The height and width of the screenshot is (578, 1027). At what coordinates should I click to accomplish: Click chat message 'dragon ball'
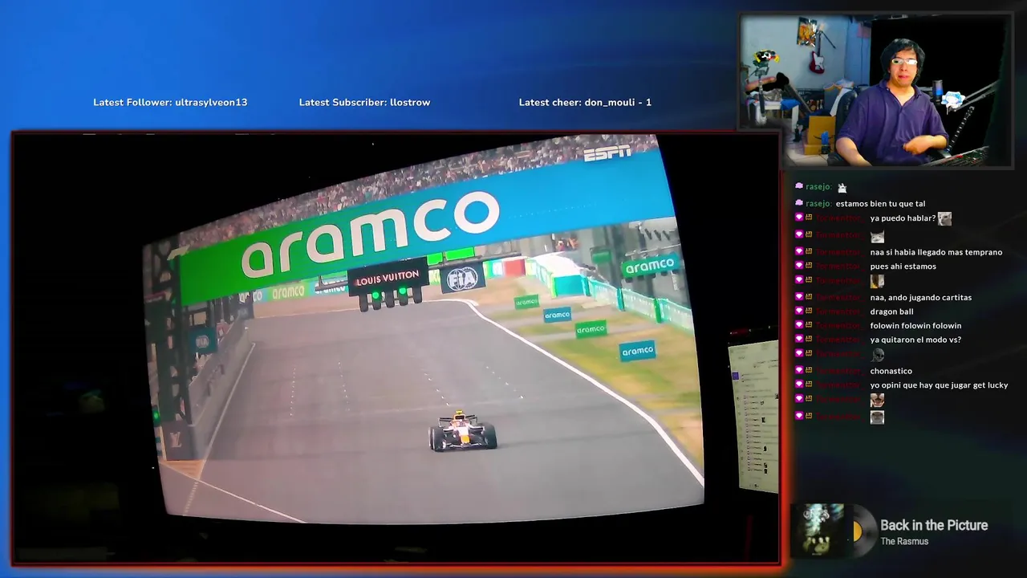(891, 311)
